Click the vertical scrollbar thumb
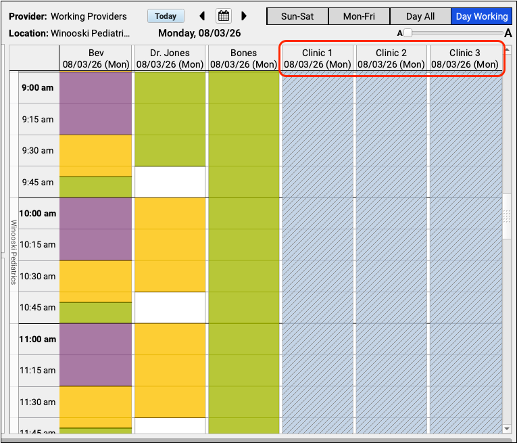 click(507, 216)
